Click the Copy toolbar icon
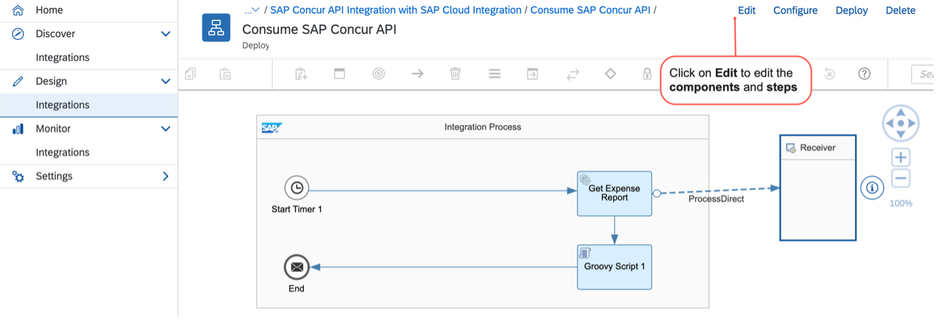 (191, 74)
